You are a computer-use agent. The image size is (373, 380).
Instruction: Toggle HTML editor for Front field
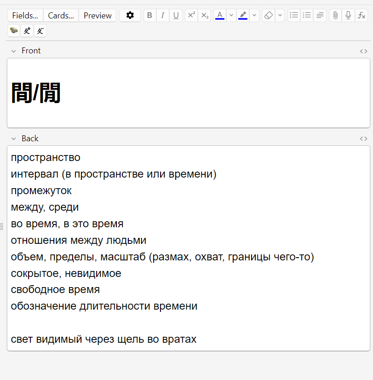point(363,51)
